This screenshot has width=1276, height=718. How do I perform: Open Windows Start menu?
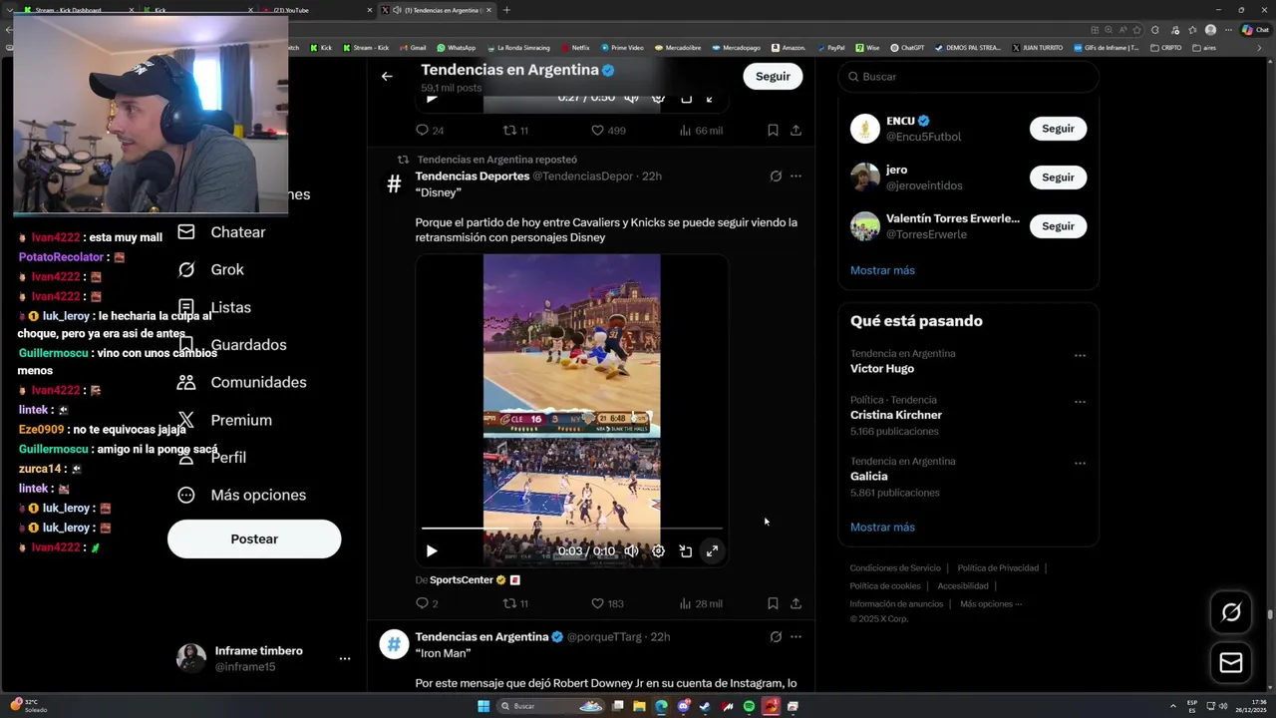pos(483,706)
